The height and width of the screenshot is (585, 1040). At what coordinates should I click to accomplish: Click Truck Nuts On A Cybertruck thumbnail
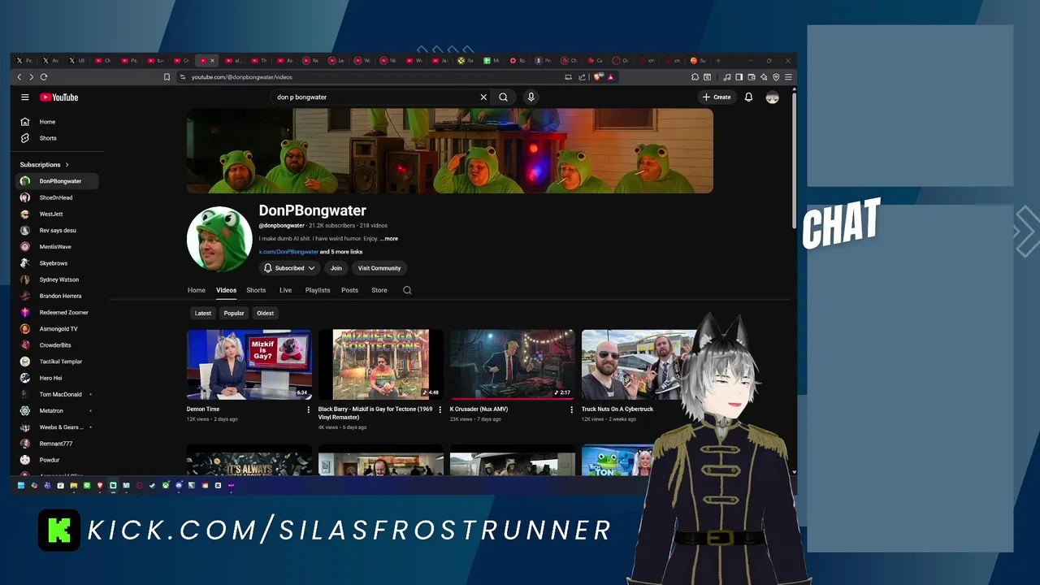[x=638, y=364]
